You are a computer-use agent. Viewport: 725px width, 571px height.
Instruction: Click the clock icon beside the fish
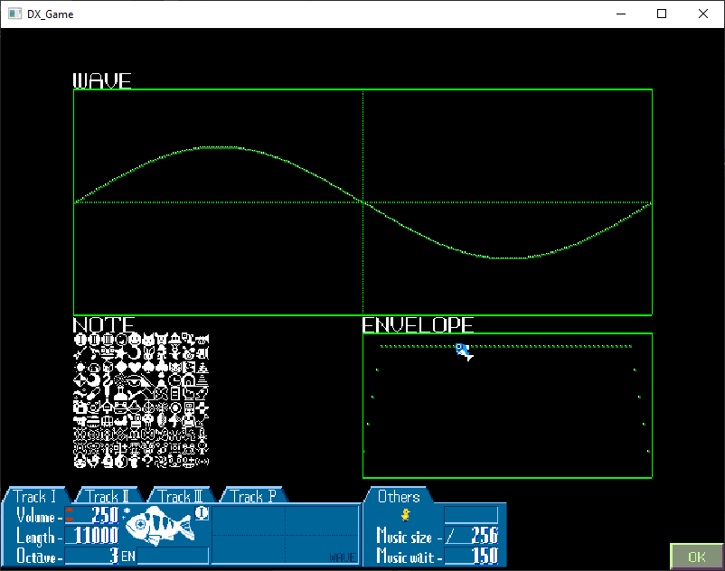point(202,514)
